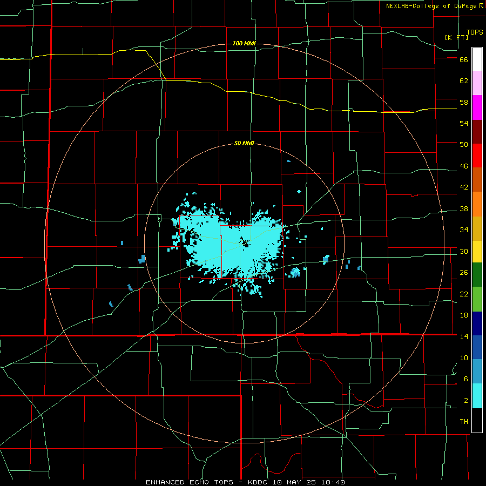The image size is (486, 486).
Task: Click the TOPS legend title
Action: (475, 32)
